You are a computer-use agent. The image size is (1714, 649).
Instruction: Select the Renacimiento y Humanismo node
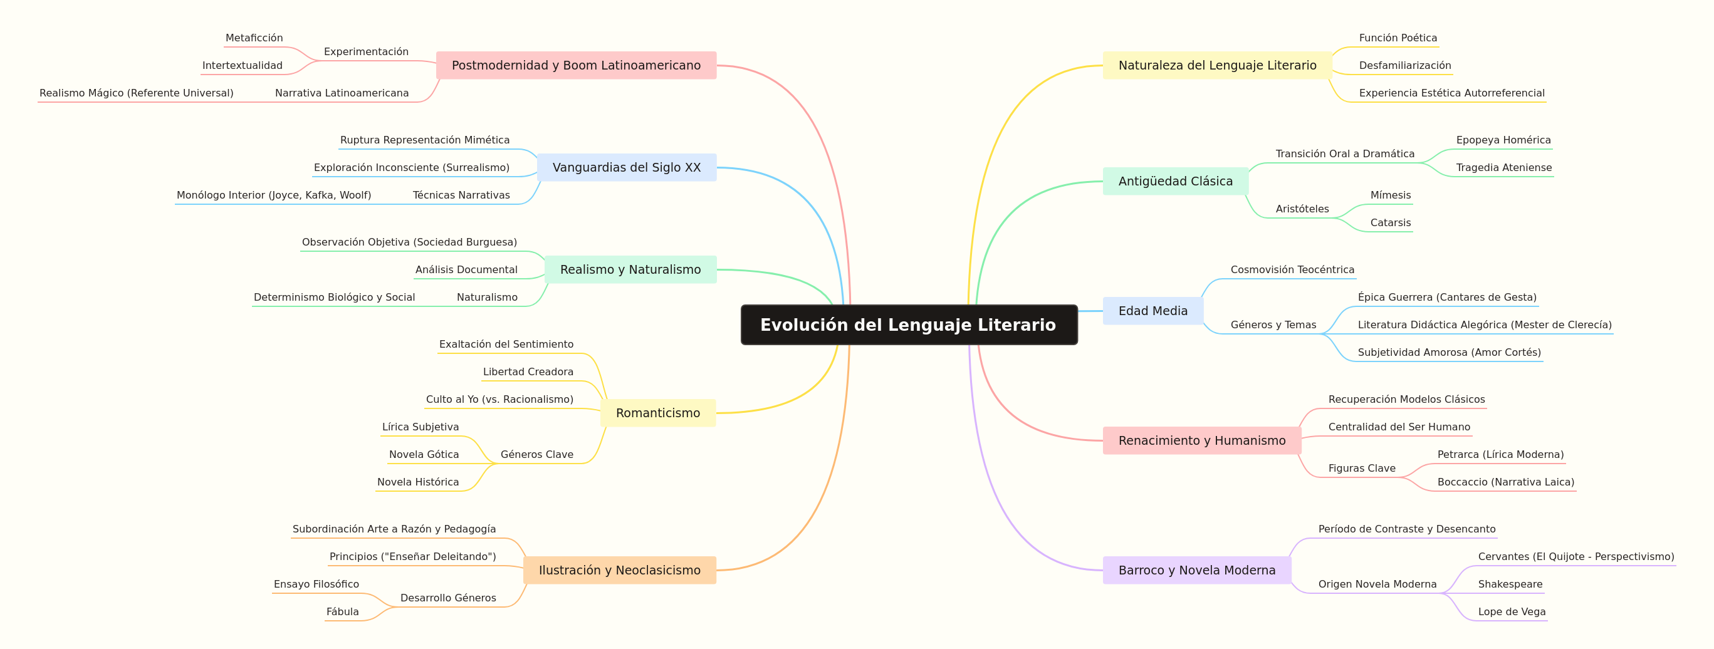(1201, 440)
